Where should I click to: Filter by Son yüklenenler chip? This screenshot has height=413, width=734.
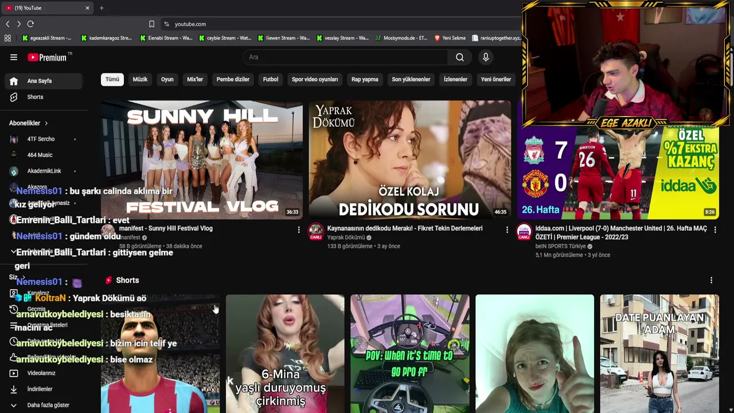[x=411, y=79]
